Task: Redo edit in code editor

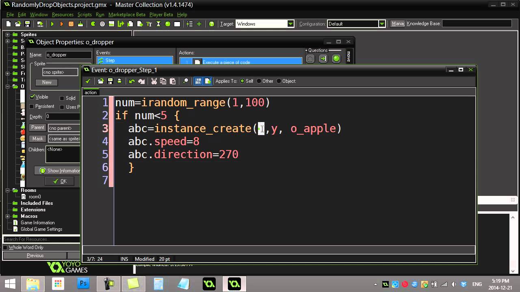Action: coord(141,81)
